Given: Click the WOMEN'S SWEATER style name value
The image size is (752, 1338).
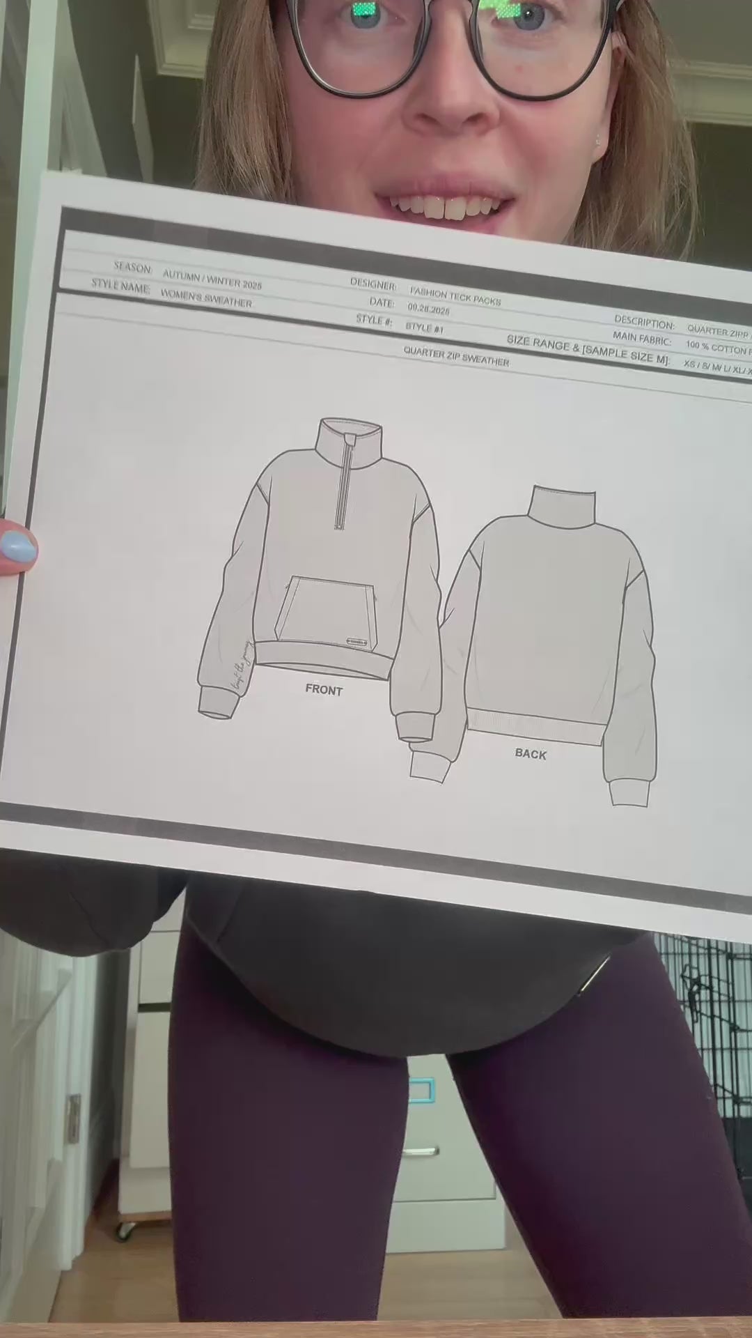Looking at the screenshot, I should pos(206,298).
